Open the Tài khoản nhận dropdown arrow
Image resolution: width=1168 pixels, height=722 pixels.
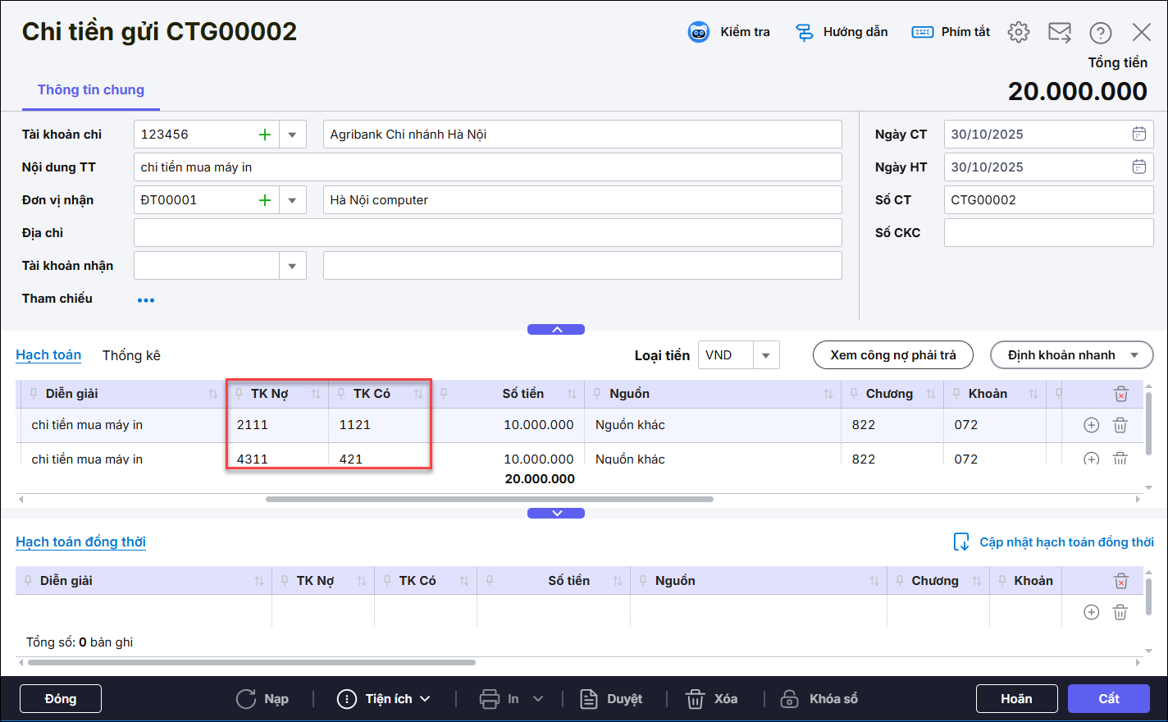pos(292,266)
